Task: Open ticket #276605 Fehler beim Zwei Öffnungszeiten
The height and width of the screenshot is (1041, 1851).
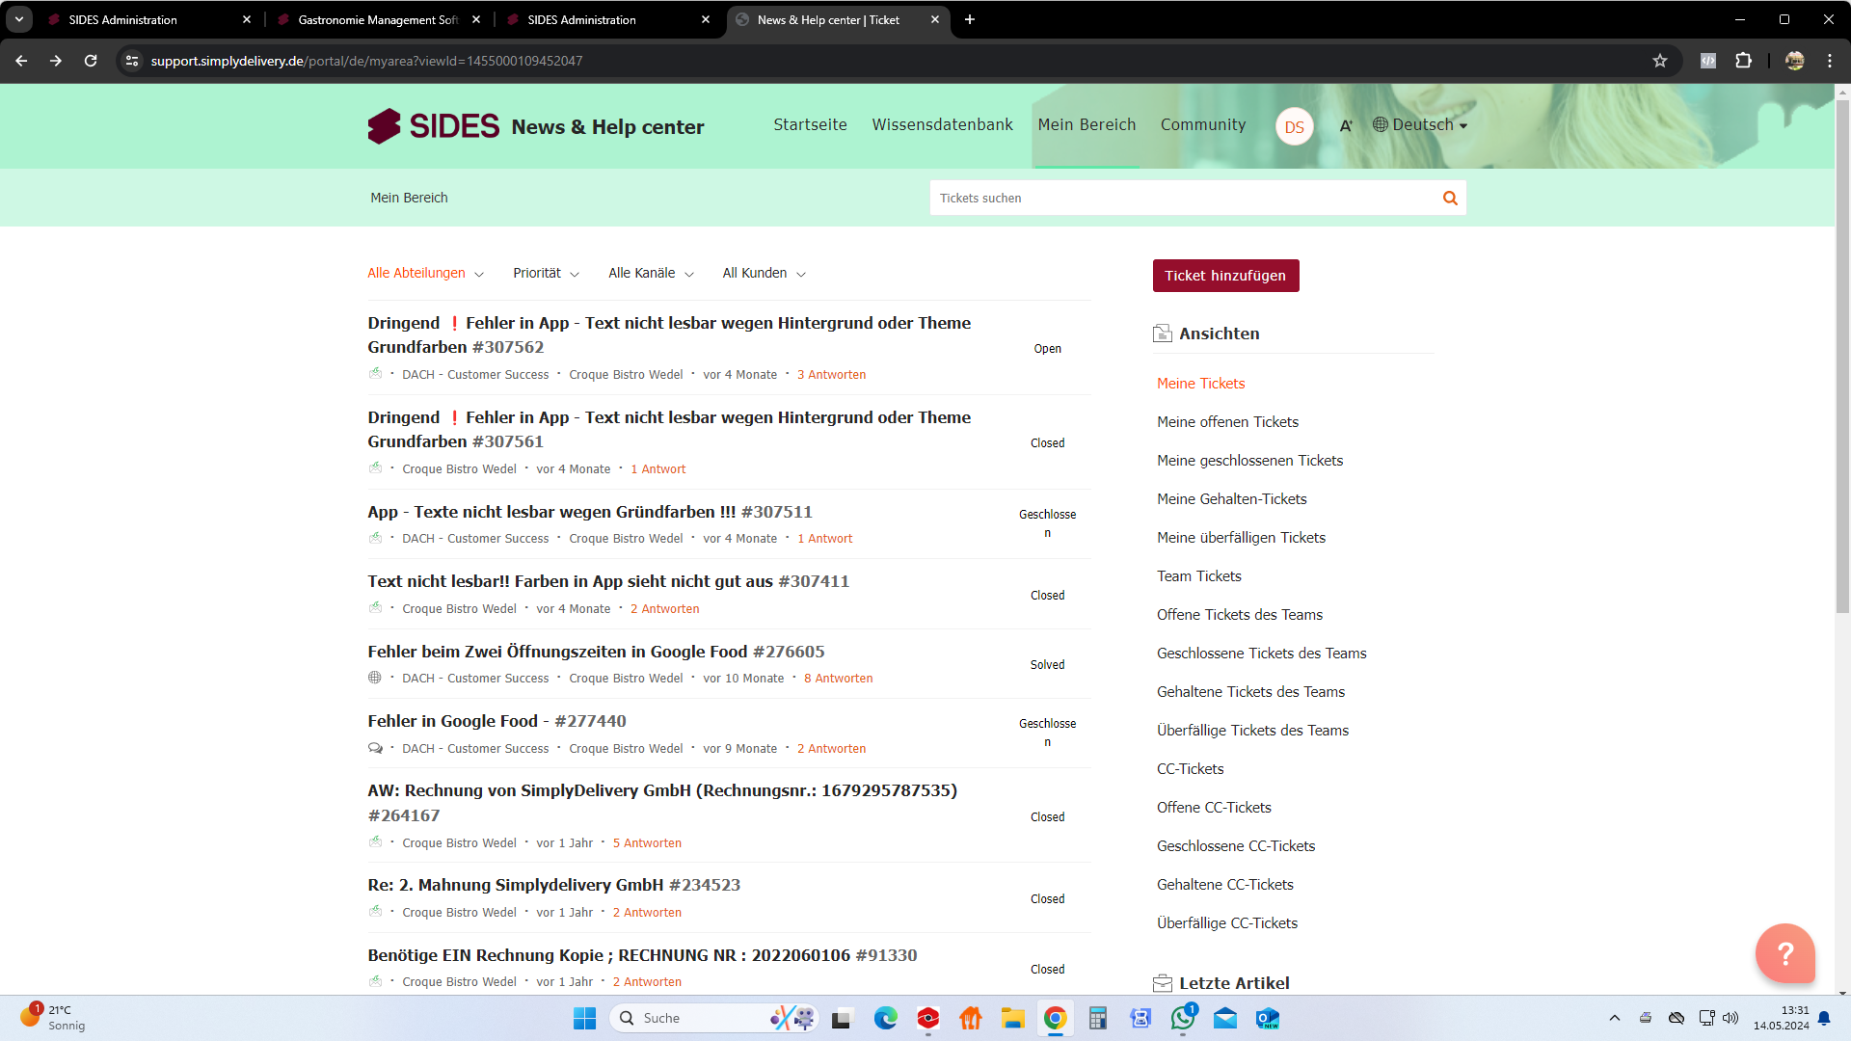Action: point(596,652)
